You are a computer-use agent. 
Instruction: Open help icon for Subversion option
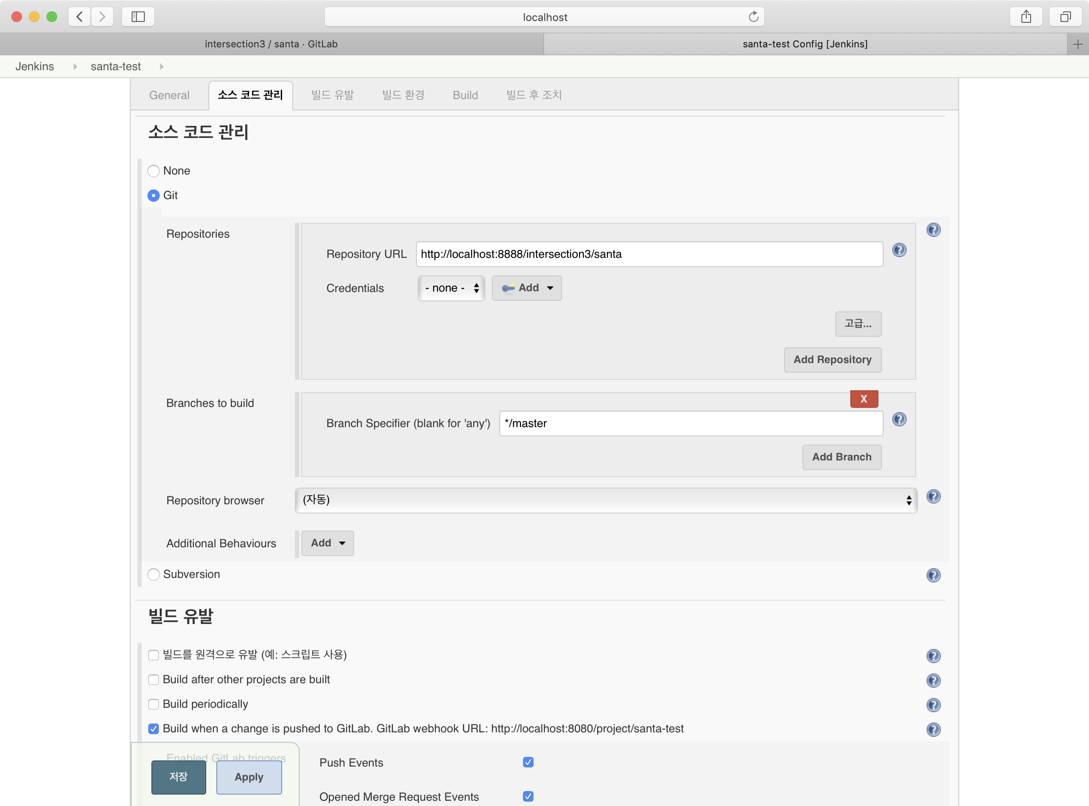[x=933, y=575]
